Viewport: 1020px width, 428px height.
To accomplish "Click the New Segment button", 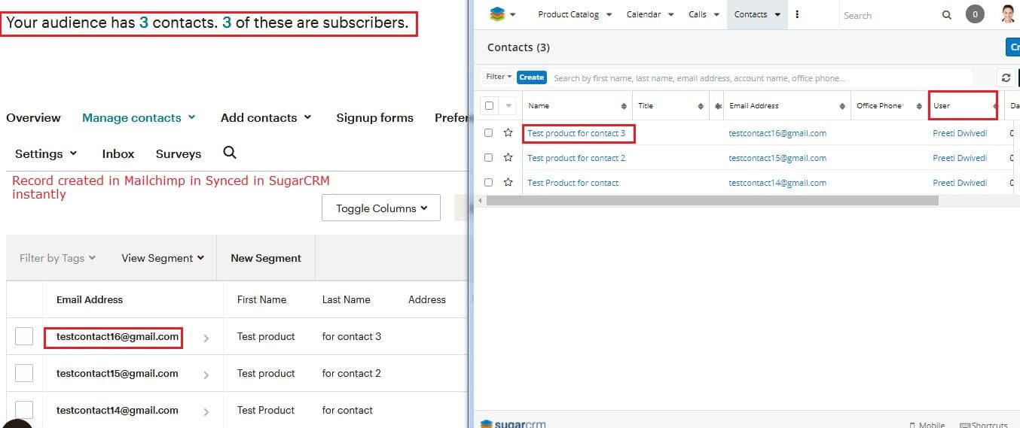I will click(266, 258).
